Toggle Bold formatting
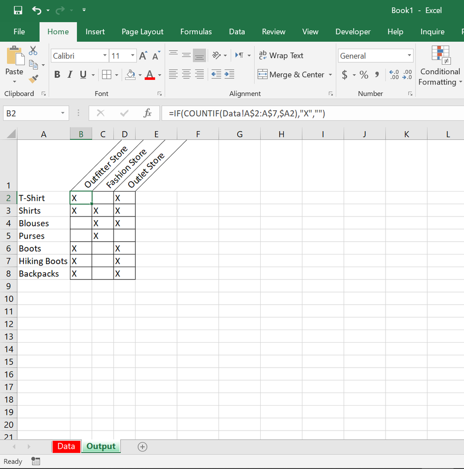The image size is (464, 469). click(57, 75)
